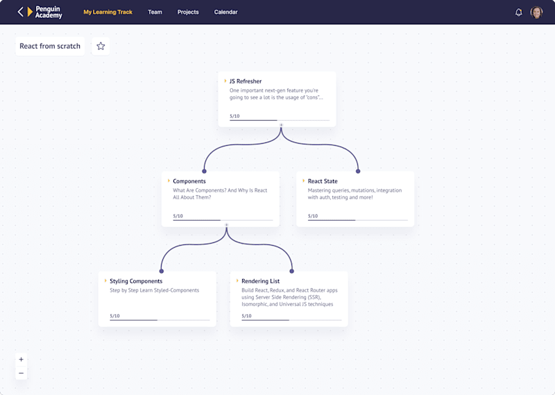Click 'Build React, Redux' description text

[x=289, y=297]
